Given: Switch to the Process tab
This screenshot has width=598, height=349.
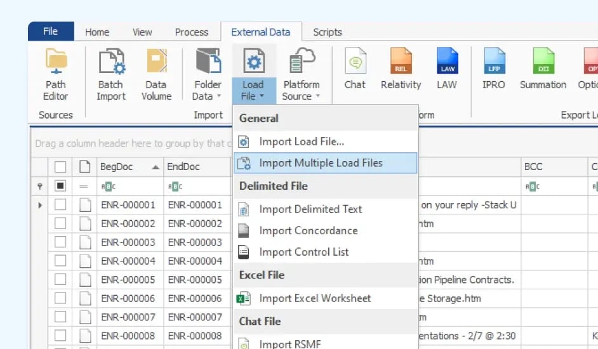Looking at the screenshot, I should click(x=191, y=32).
